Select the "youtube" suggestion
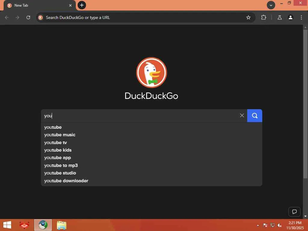The image size is (308, 231). [151, 127]
